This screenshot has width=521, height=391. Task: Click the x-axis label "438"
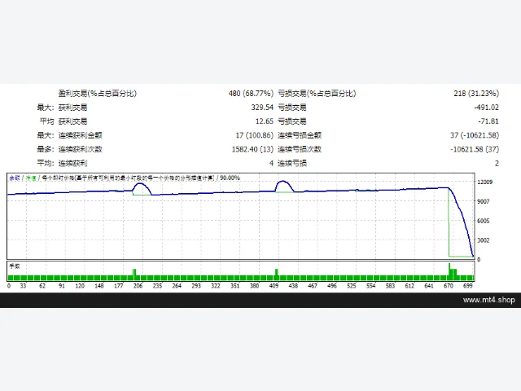(x=293, y=286)
